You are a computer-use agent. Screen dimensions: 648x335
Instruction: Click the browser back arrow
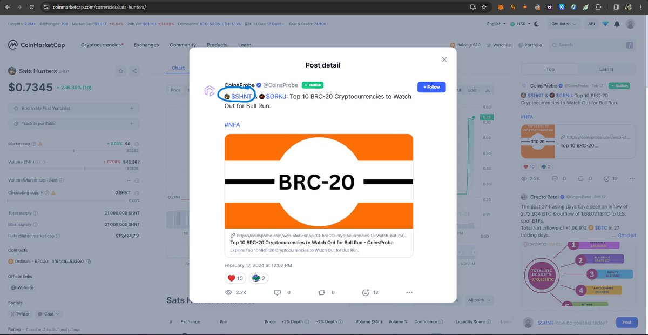8,7
